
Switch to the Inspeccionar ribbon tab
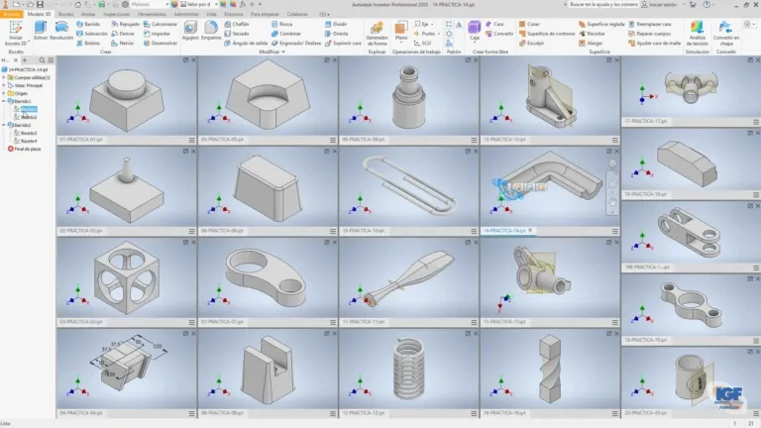tap(117, 14)
